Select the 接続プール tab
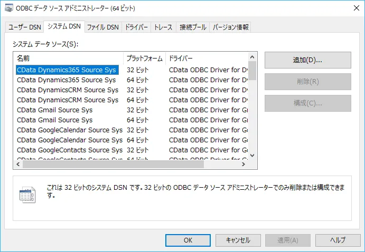The image size is (365, 252). (192, 27)
